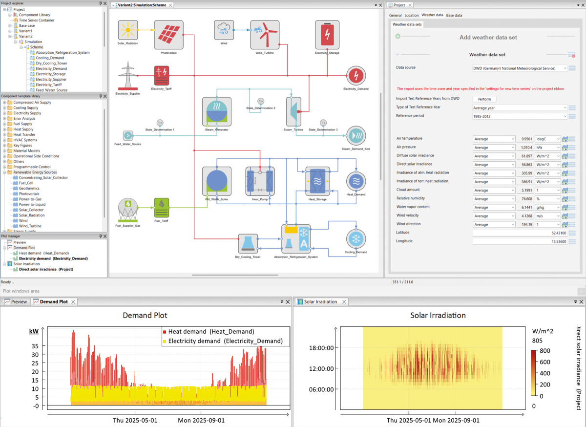Toggle pin on Component template library panel

point(100,96)
